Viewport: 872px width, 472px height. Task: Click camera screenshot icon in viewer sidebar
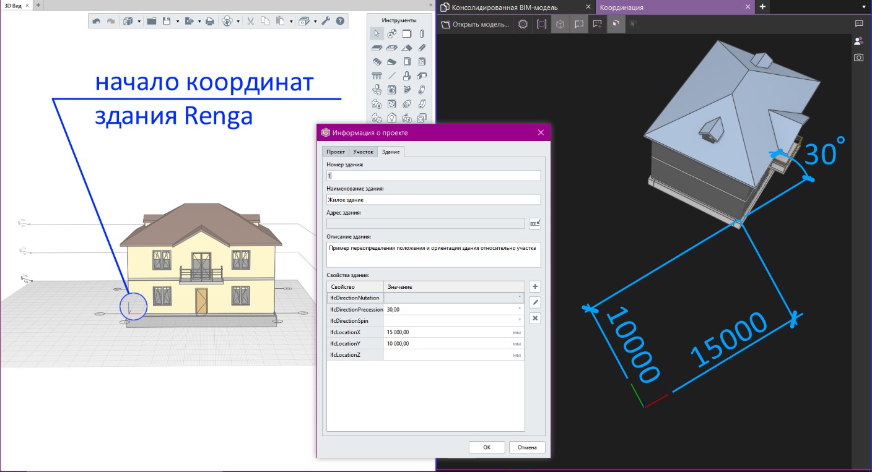pos(859,58)
